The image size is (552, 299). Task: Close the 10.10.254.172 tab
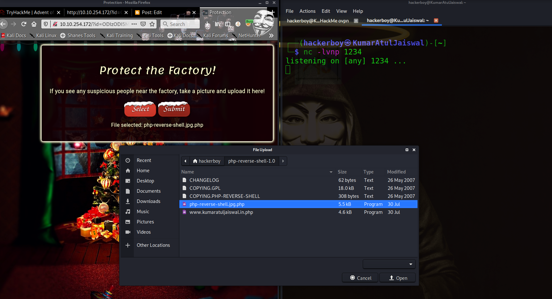point(126,12)
